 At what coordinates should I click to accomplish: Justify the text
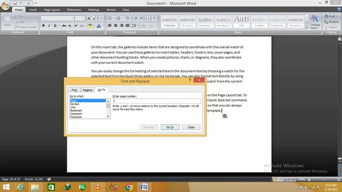pyautogui.click(x=127, y=26)
